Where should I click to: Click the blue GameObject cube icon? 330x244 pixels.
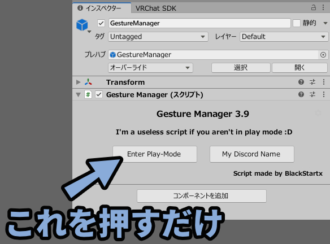(x=82, y=25)
